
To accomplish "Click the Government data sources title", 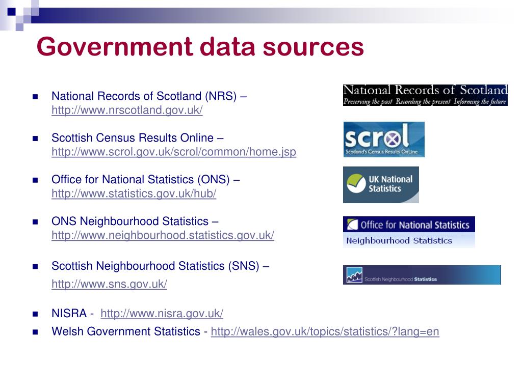I will 200,46.
